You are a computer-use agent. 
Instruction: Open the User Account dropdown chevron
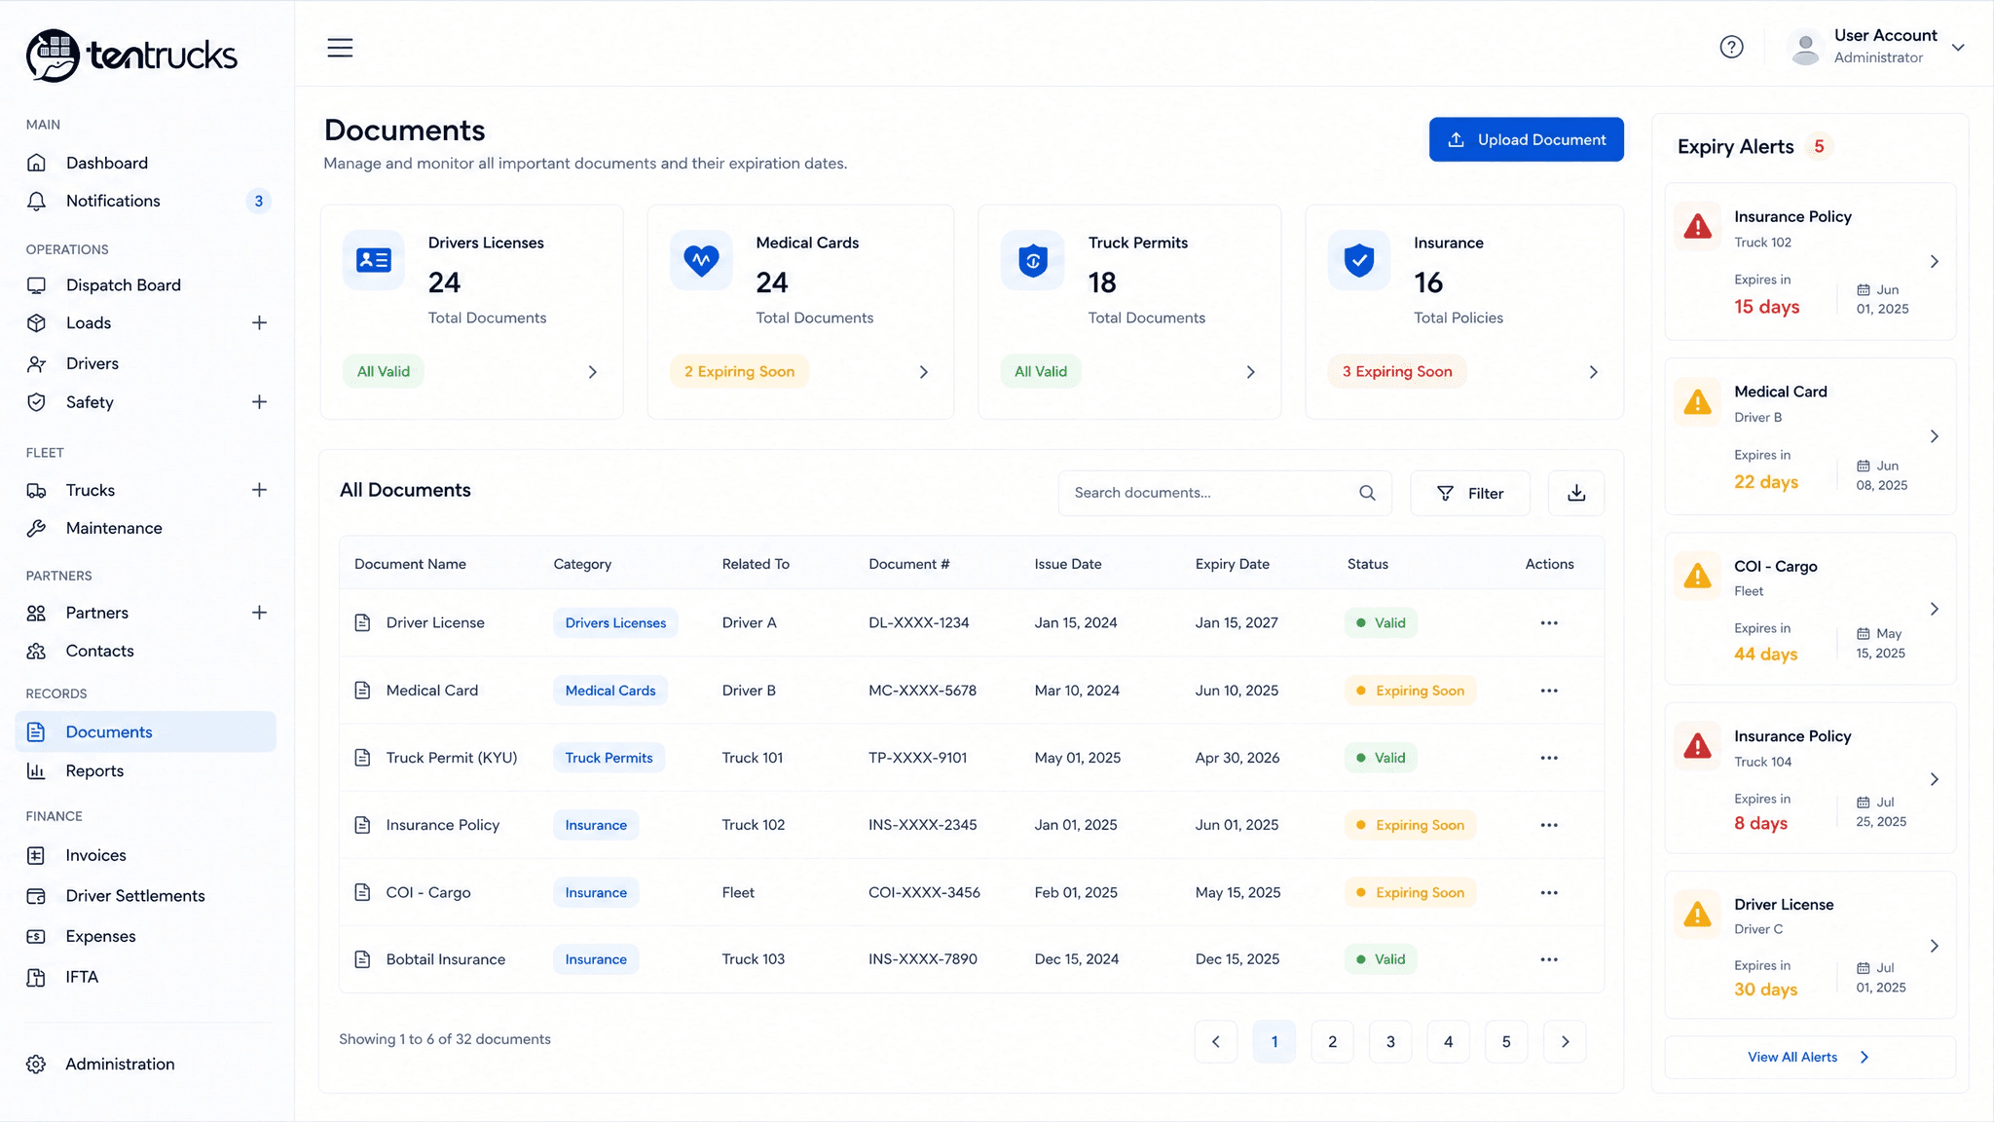click(1958, 47)
